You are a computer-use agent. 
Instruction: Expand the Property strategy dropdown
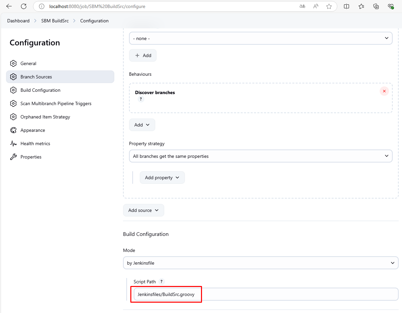tap(260, 156)
